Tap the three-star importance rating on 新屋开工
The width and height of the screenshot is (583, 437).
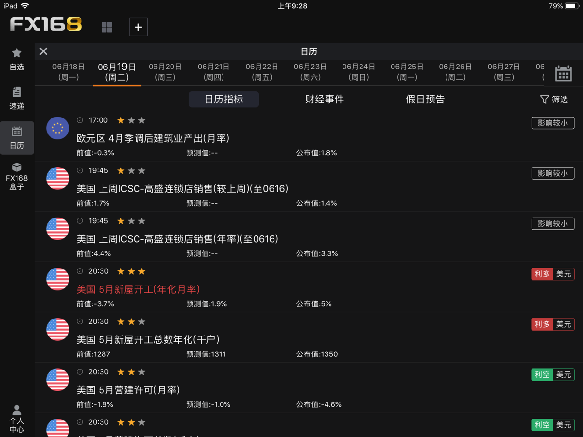tap(131, 271)
